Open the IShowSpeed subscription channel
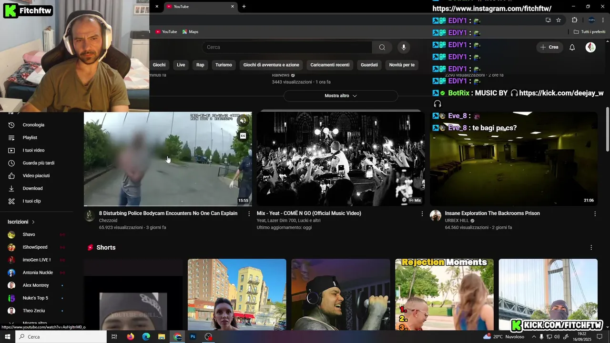The image size is (610, 343). (x=35, y=247)
